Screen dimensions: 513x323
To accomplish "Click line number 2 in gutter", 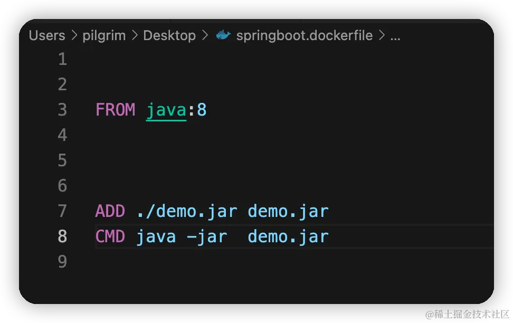I will point(62,84).
